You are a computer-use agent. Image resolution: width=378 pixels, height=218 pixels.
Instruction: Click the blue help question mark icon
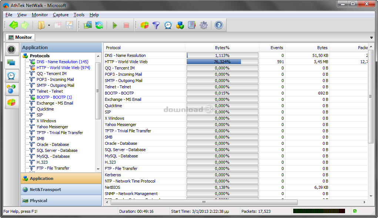click(x=219, y=25)
